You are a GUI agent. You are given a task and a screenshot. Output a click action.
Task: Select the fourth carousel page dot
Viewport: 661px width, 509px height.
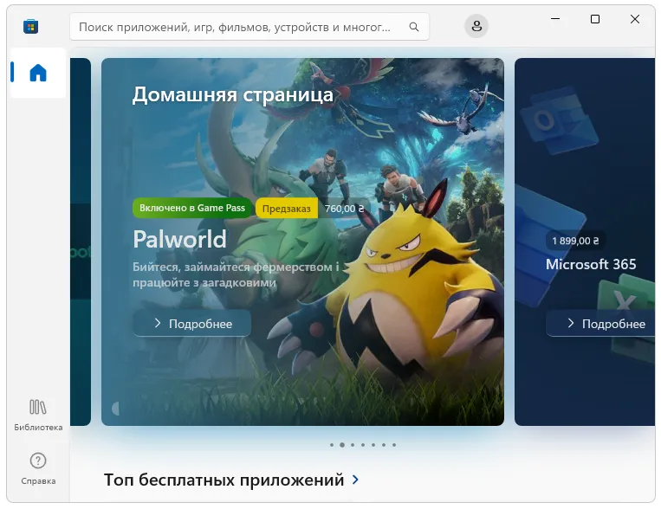click(x=363, y=445)
